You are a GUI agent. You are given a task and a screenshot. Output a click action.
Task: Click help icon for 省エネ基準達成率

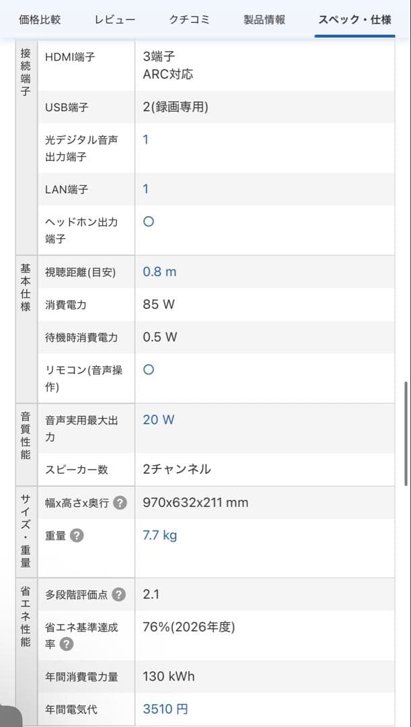pyautogui.click(x=67, y=644)
